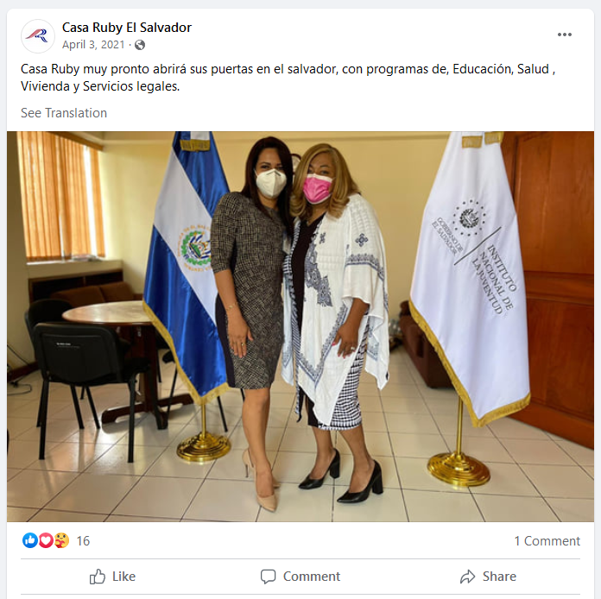
Task: Expand the 1 Comment link
Action: [x=547, y=541]
